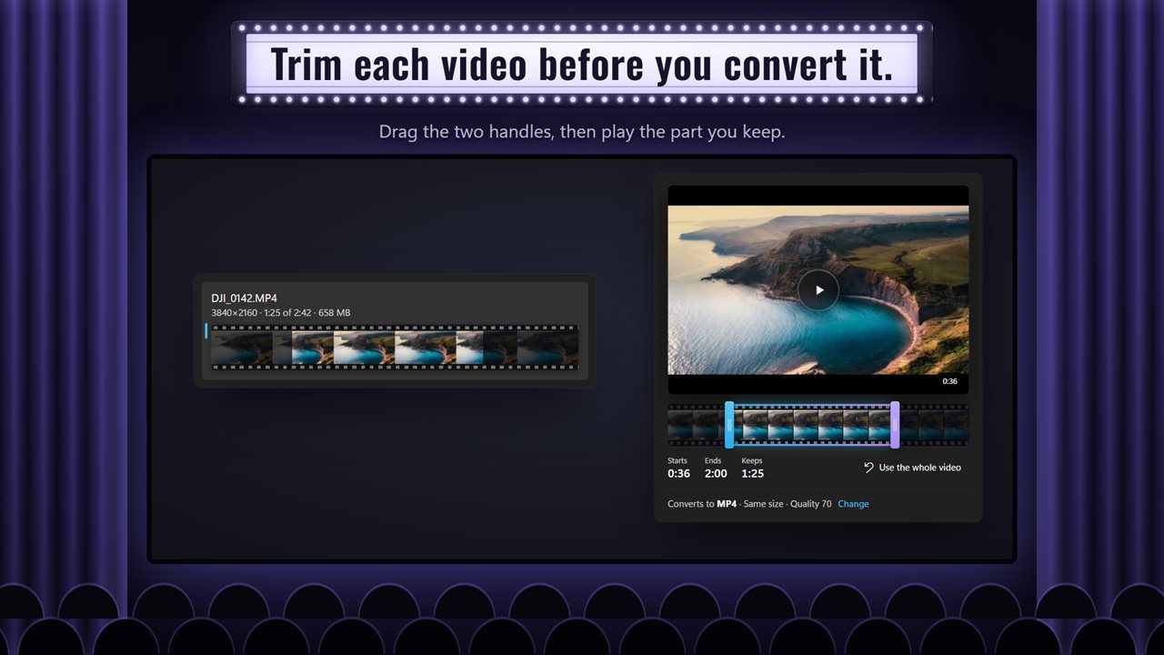Screen dimensions: 1164x655
Task: Click the trim timeline filmstrip selected region
Action: [x=812, y=425]
